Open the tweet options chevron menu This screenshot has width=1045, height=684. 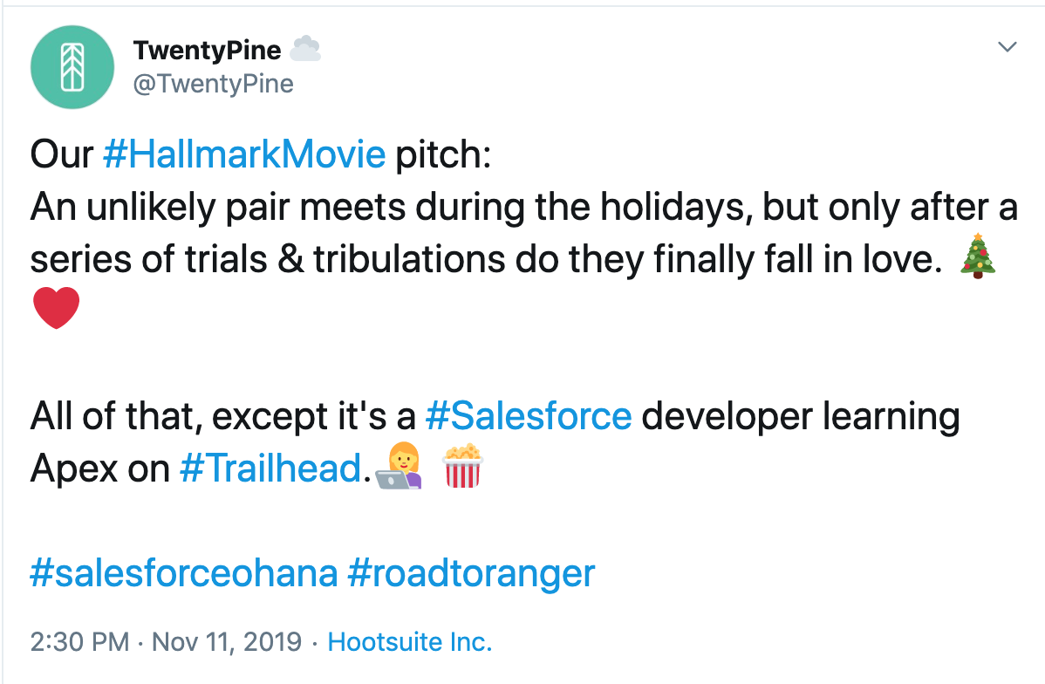[1007, 46]
